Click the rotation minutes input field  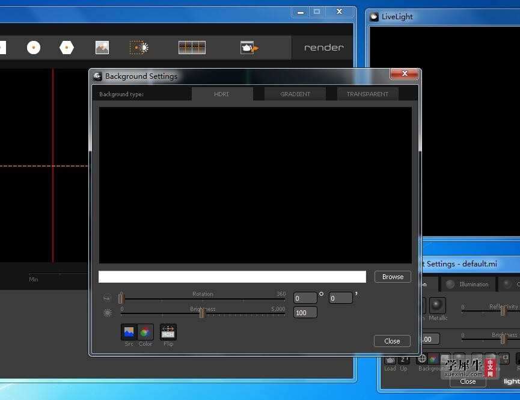[x=341, y=298]
